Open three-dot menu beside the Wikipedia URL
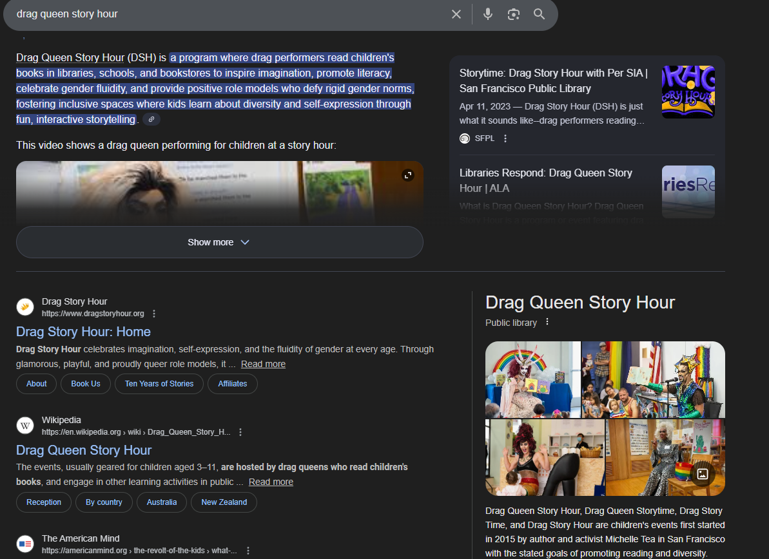This screenshot has width=769, height=559. pos(240,432)
